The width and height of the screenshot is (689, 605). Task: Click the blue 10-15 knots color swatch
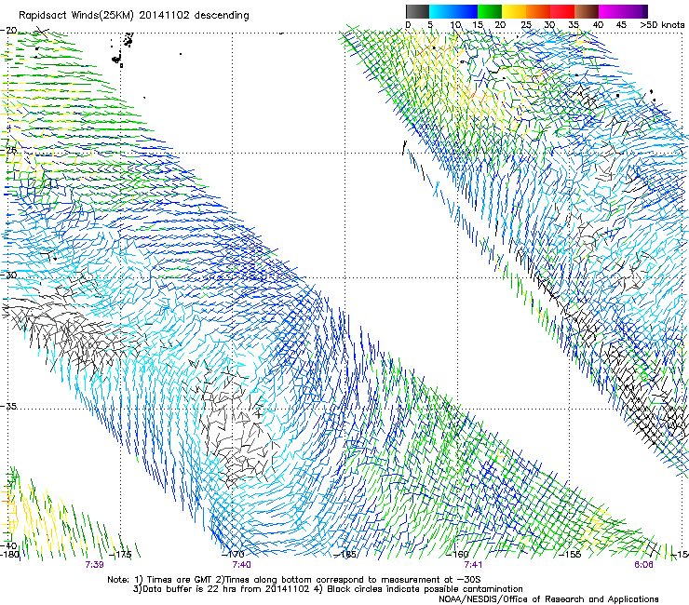click(x=466, y=11)
